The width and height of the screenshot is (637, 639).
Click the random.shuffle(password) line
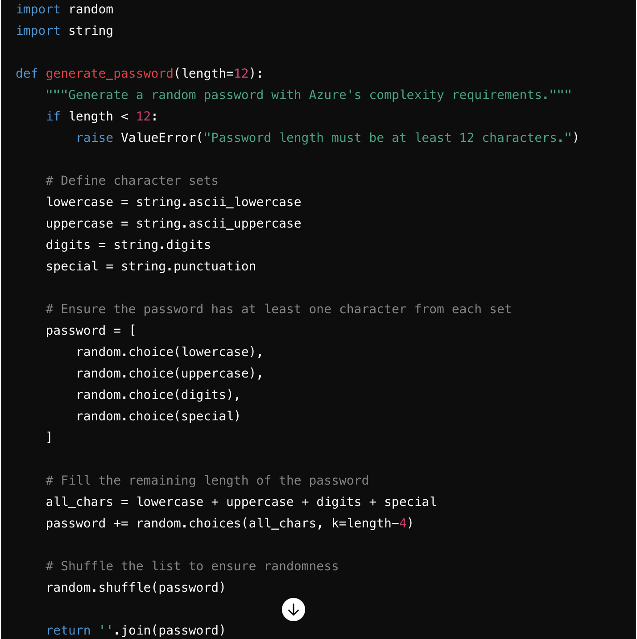point(136,588)
